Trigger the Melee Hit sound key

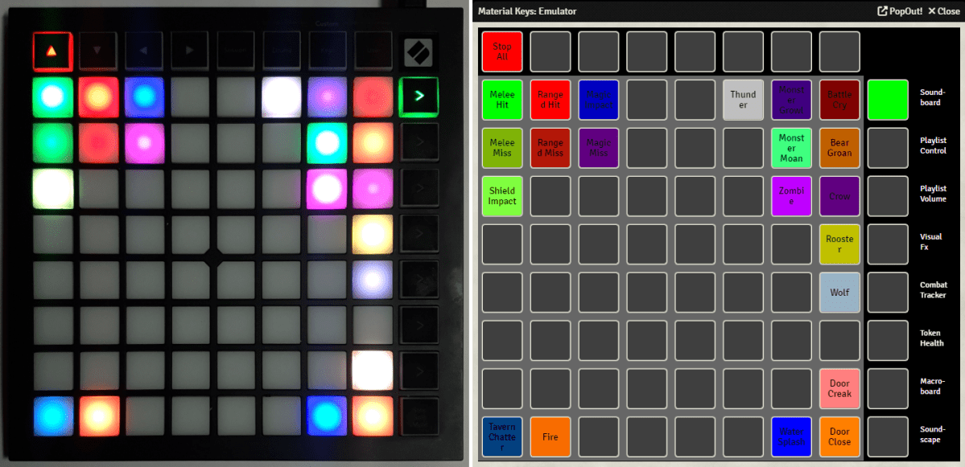(x=502, y=100)
